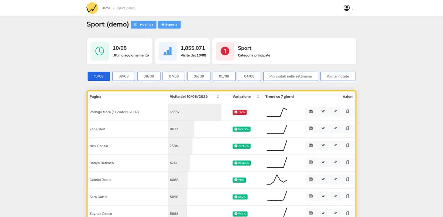Click link icon in Nick Ponzio row
Image resolution: width=443 pixels, height=217 pixels.
pos(335,145)
